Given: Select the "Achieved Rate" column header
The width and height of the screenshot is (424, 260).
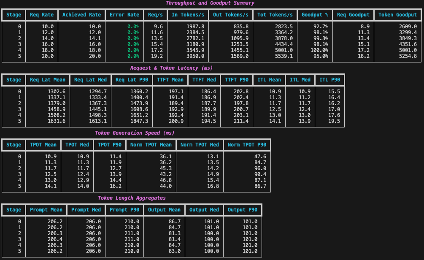Looking at the screenshot, I should pos(81,15).
